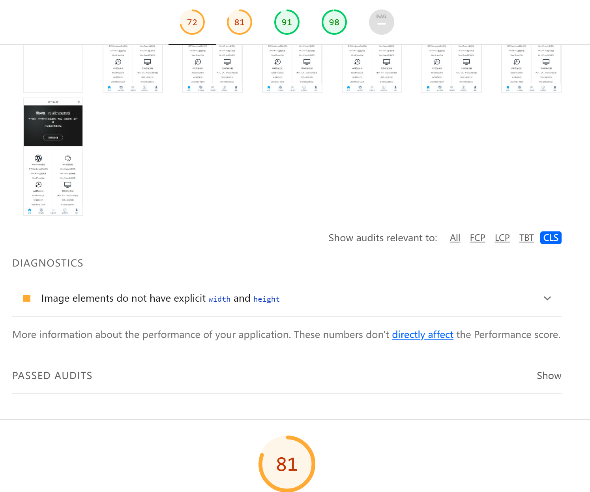
Task: Open the "directly affect" link
Action: [x=423, y=334]
